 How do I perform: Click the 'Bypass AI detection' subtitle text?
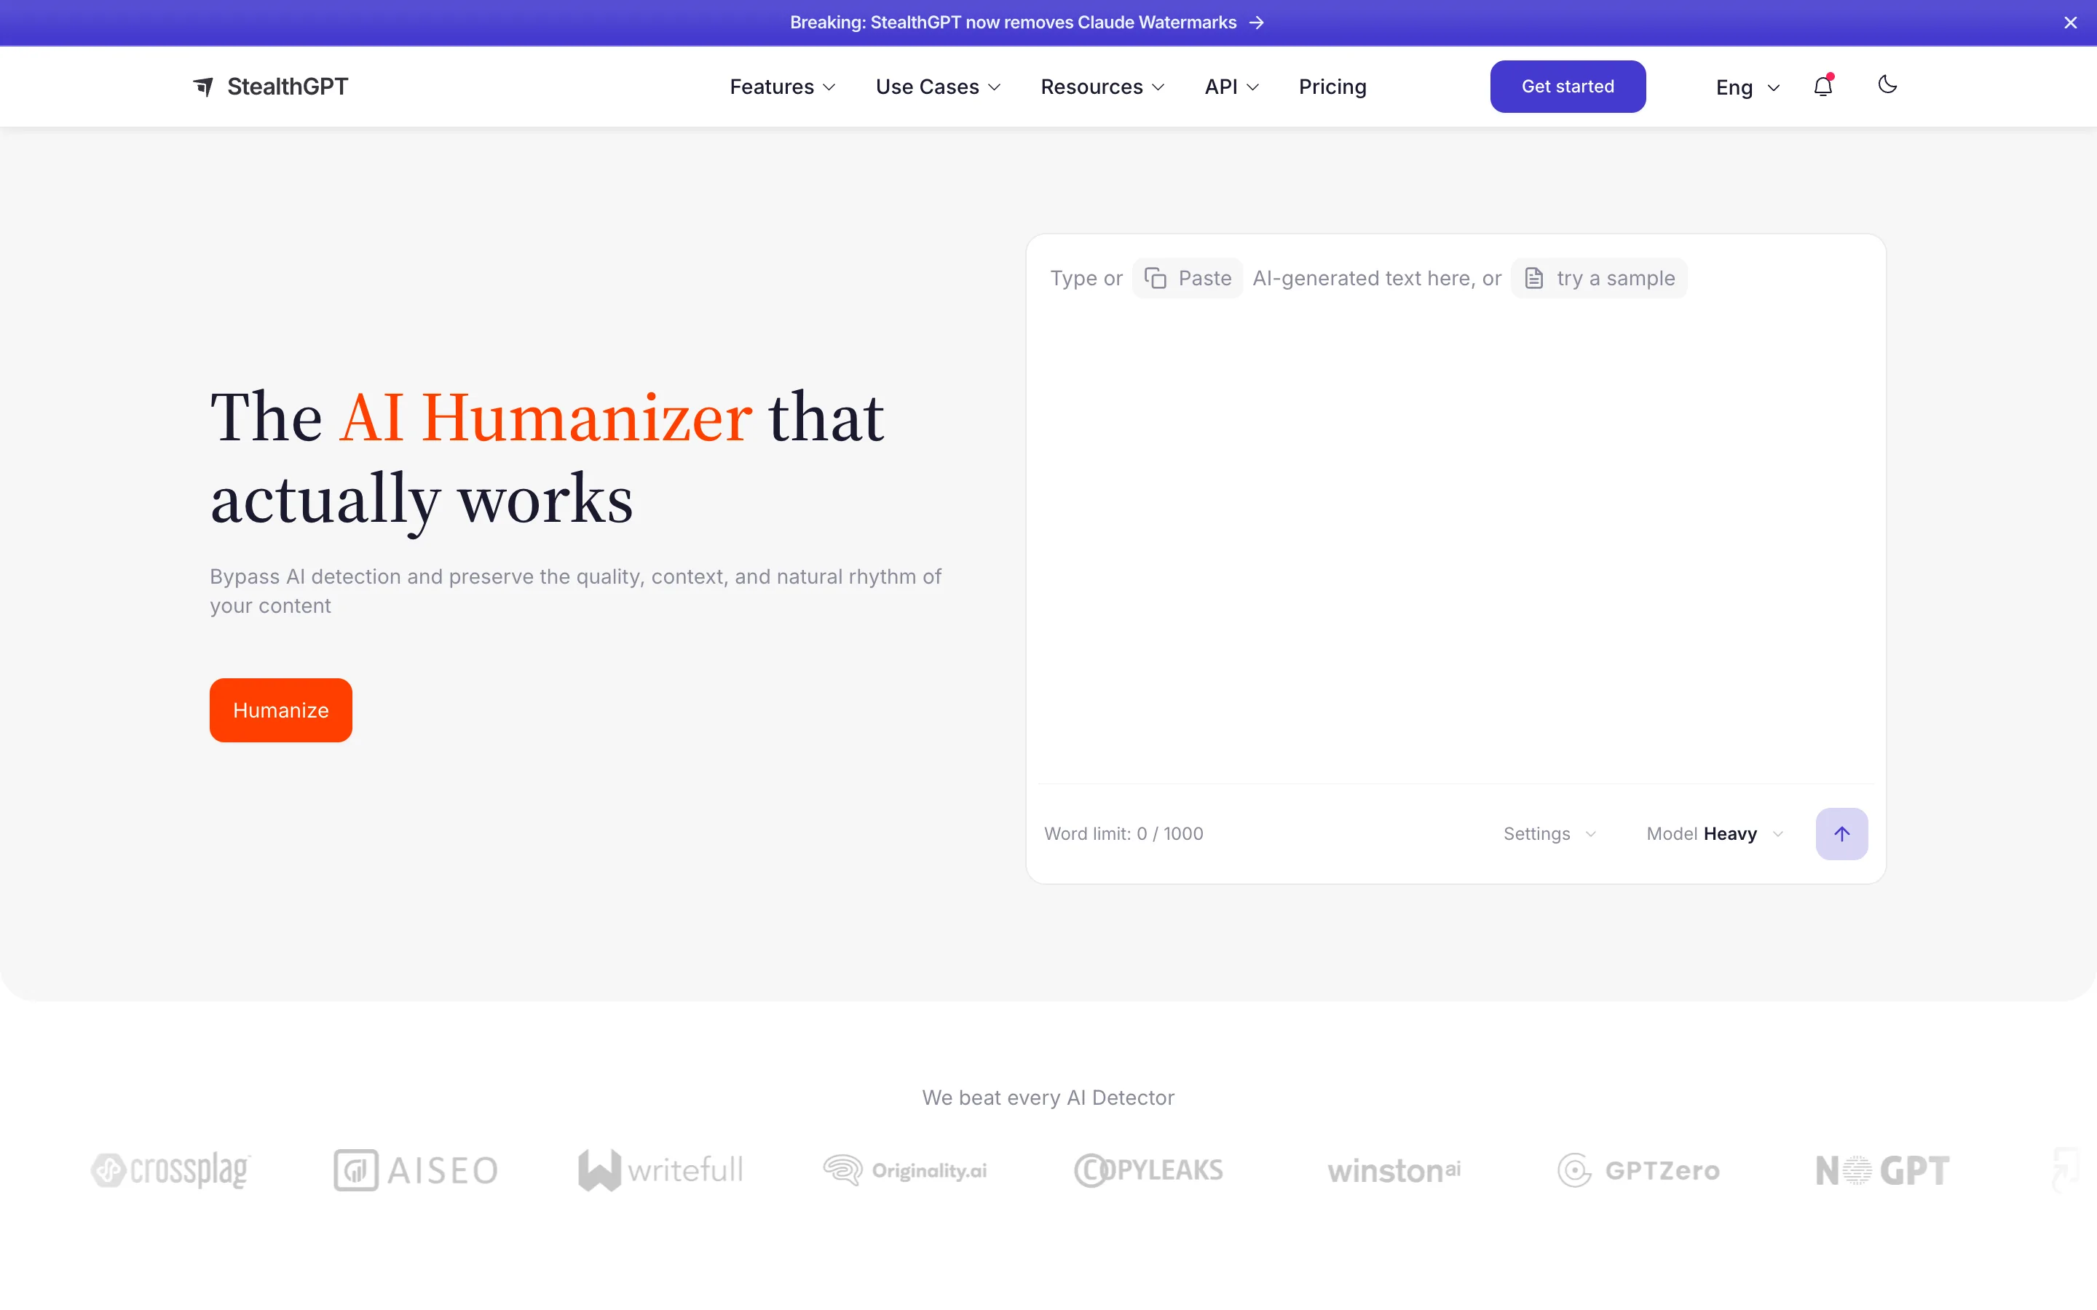tap(575, 591)
